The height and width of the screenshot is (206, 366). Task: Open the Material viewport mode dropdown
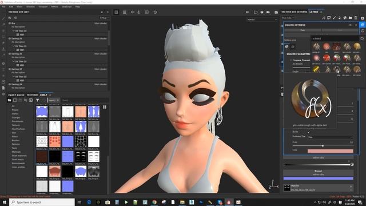[x=262, y=19]
